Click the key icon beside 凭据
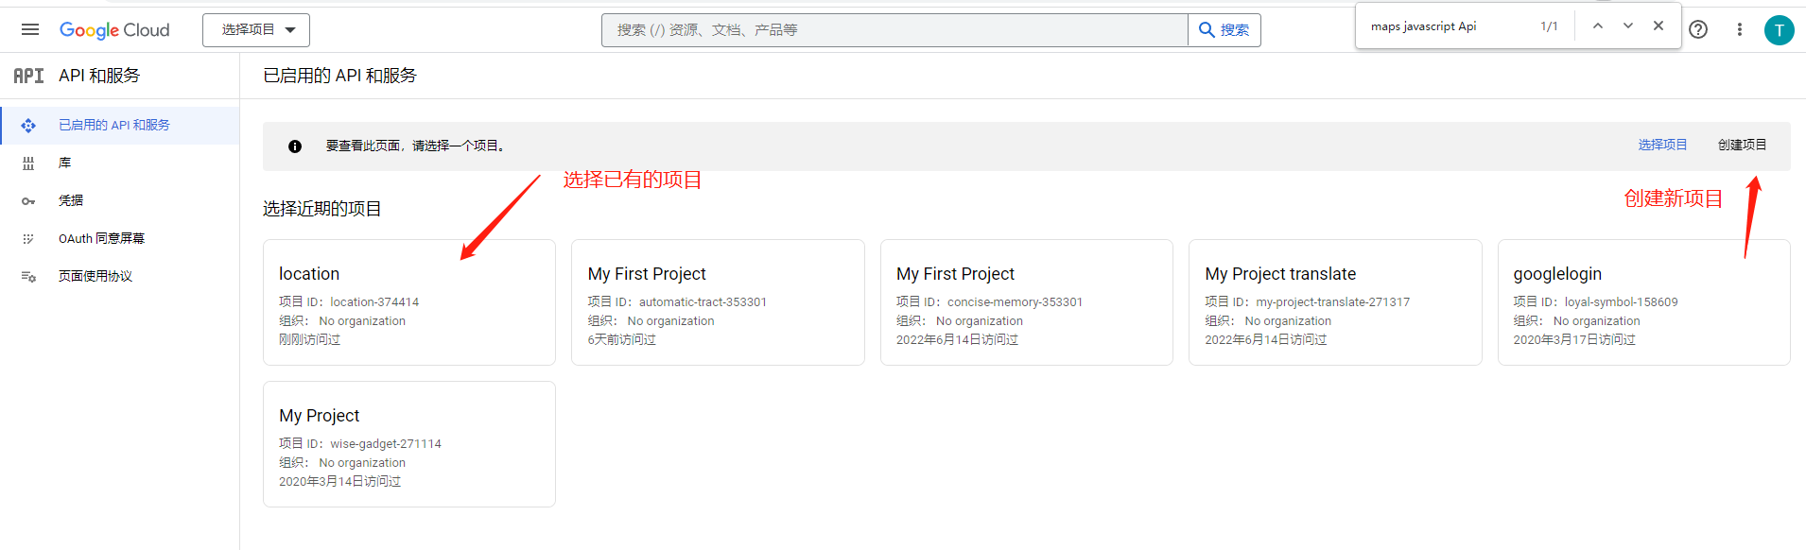 (28, 201)
